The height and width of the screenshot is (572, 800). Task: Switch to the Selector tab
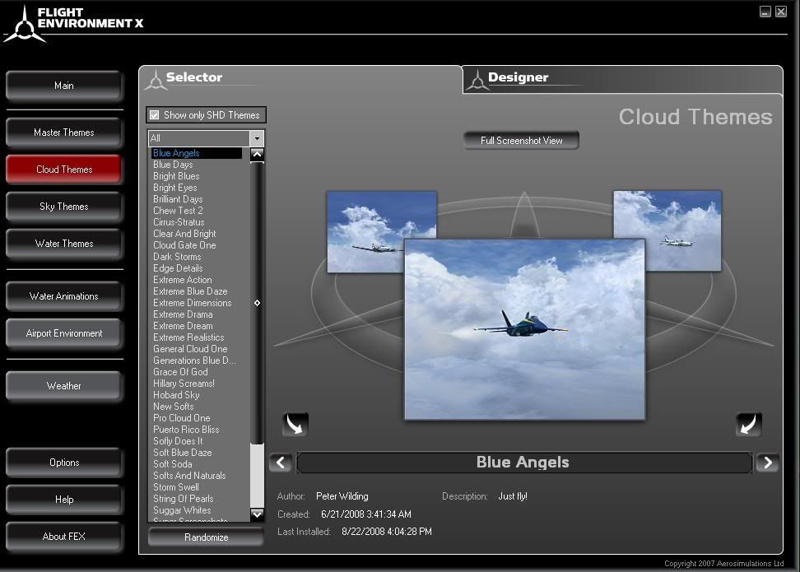click(x=194, y=78)
